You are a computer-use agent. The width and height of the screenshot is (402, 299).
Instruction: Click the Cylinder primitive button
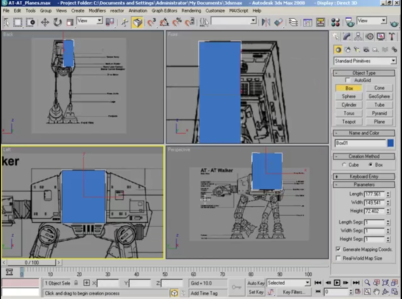tap(349, 105)
